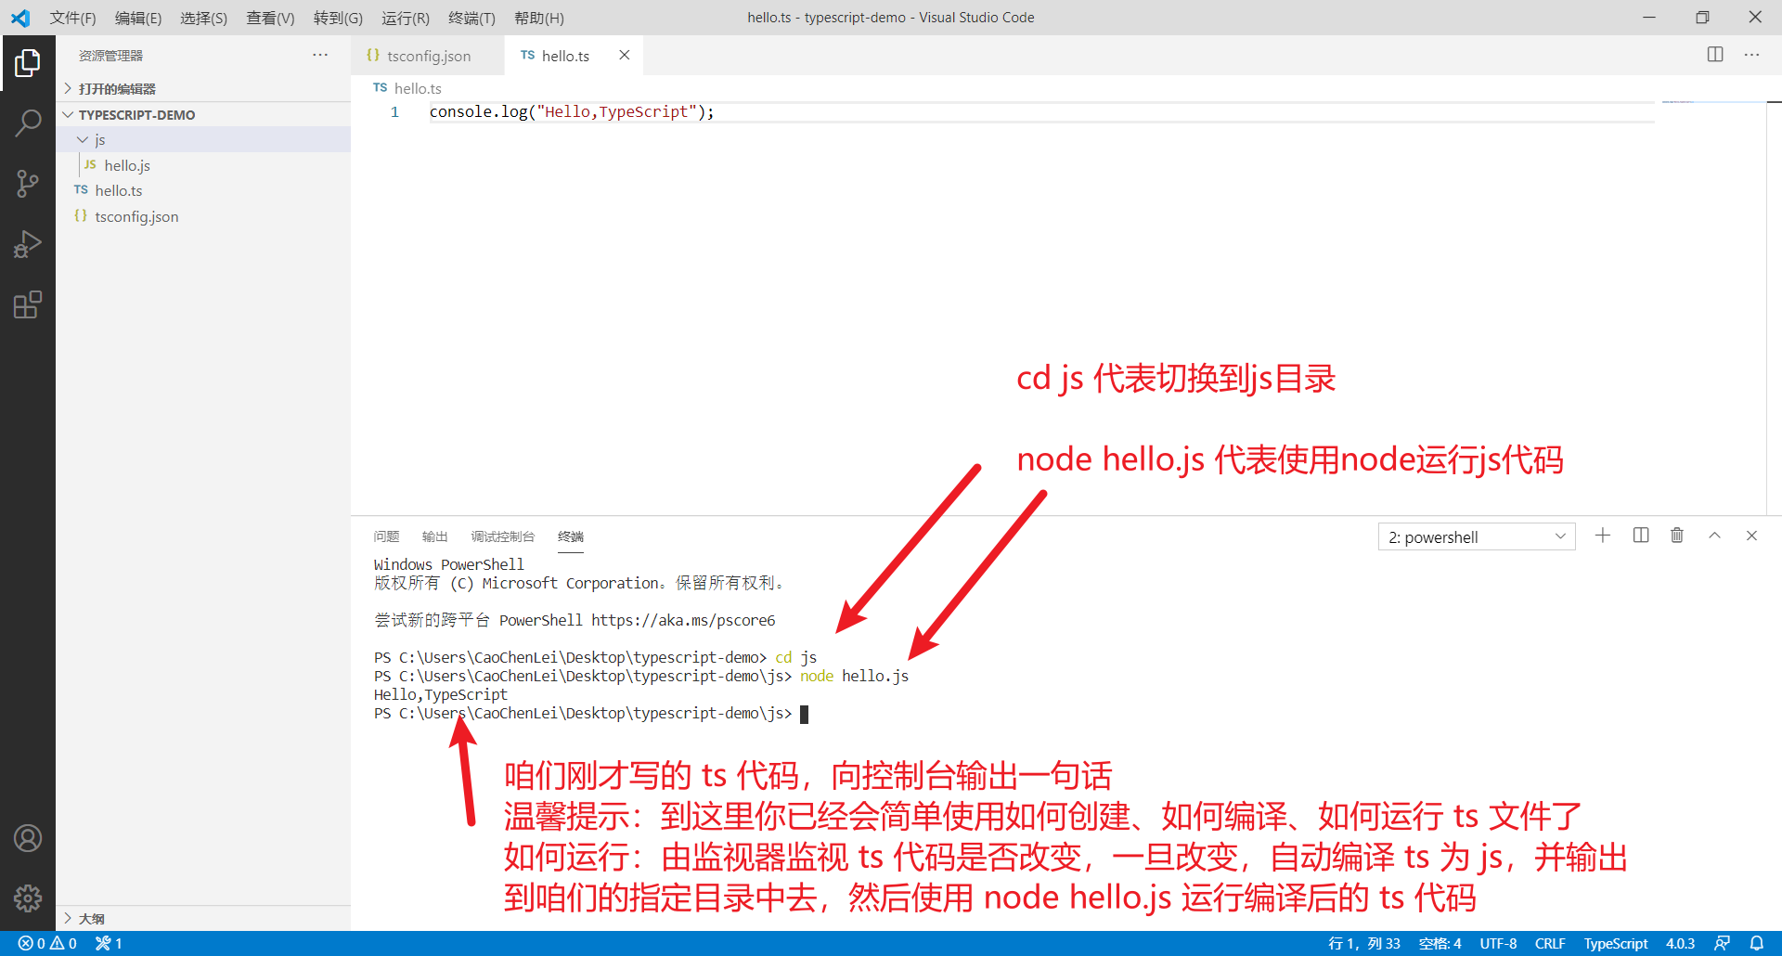Click the 资源管理器 explorer title

(110, 56)
